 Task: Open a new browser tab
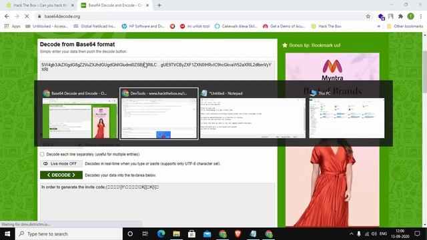pos(159,5)
